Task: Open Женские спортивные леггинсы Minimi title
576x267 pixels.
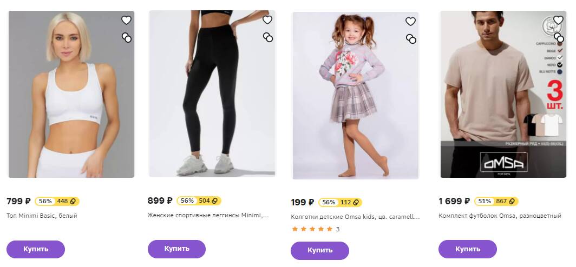Action: pos(207,215)
